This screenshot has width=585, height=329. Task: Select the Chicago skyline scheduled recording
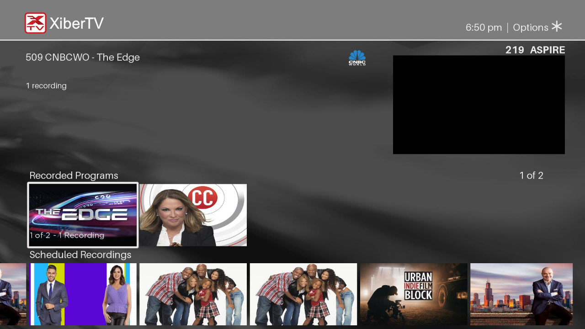point(521,294)
